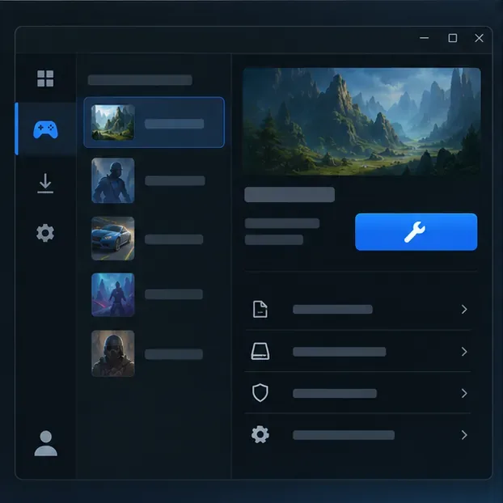This screenshot has width=503, height=503.
Task: Open the downloads arrow icon in sidebar
Action: click(45, 184)
